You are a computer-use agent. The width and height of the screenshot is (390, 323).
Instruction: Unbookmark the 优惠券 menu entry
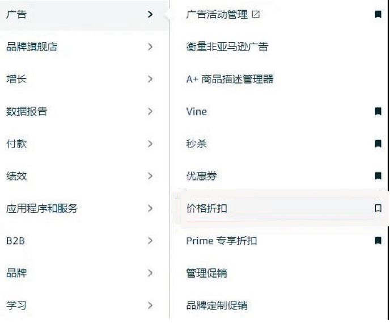coord(378,176)
